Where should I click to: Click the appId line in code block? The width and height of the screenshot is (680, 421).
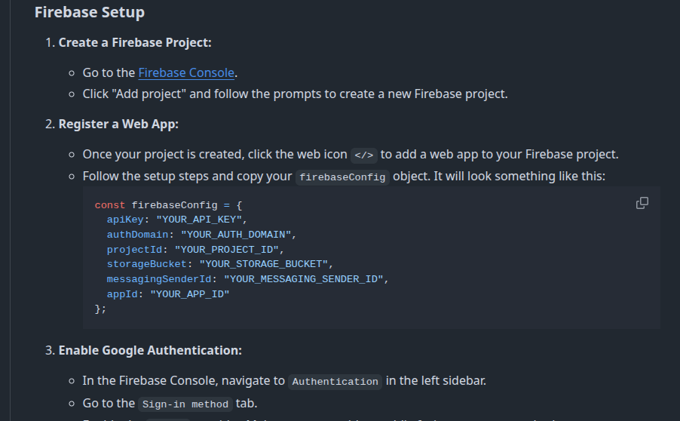pos(168,294)
